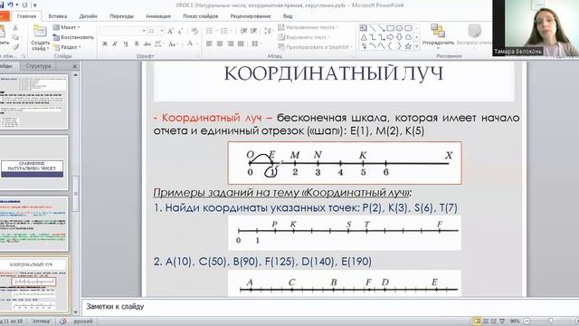Select the Right Arrow shape in gallery
Image resolution: width=579 pixels, height=326 pixels.
click(390, 37)
